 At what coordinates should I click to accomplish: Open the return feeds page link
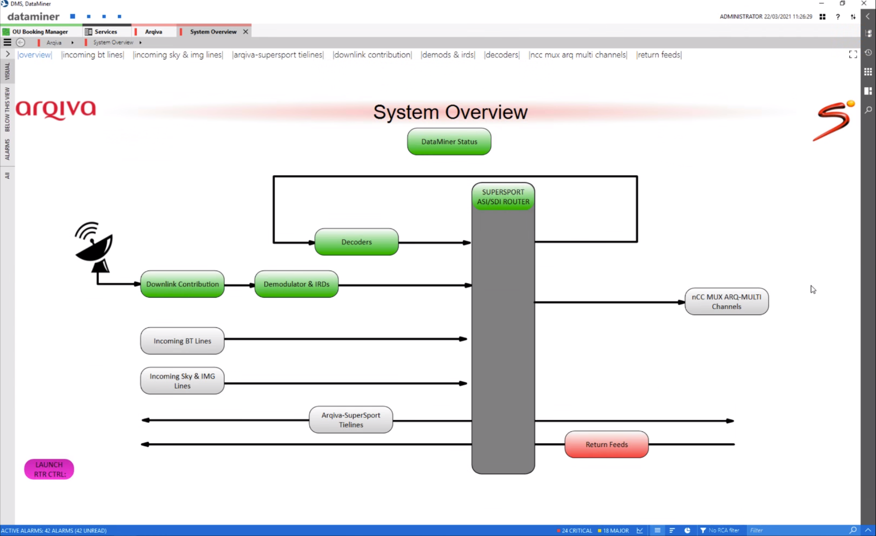pos(659,55)
